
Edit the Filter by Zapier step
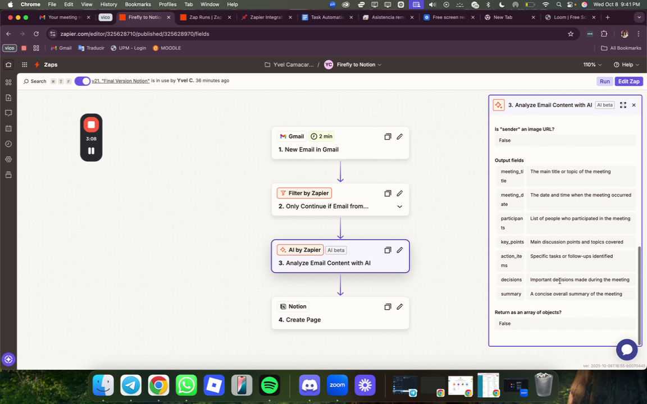click(400, 194)
